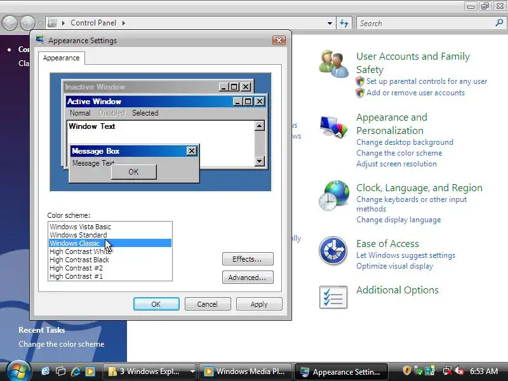Open the recent pages dropdown arrow
The image size is (508, 381).
(40, 23)
